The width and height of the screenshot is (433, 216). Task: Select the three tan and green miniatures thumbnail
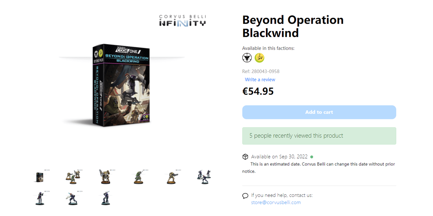point(72,176)
